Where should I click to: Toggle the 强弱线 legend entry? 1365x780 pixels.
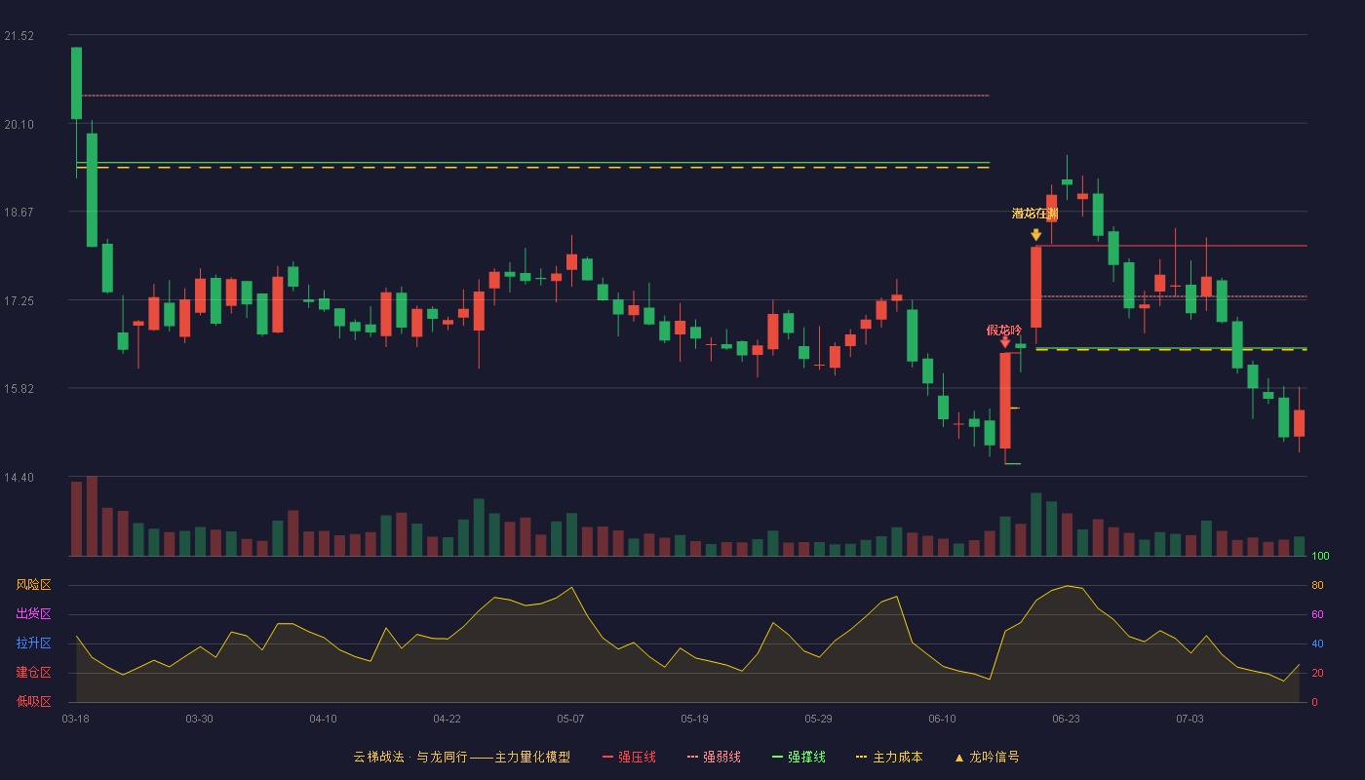coord(714,757)
